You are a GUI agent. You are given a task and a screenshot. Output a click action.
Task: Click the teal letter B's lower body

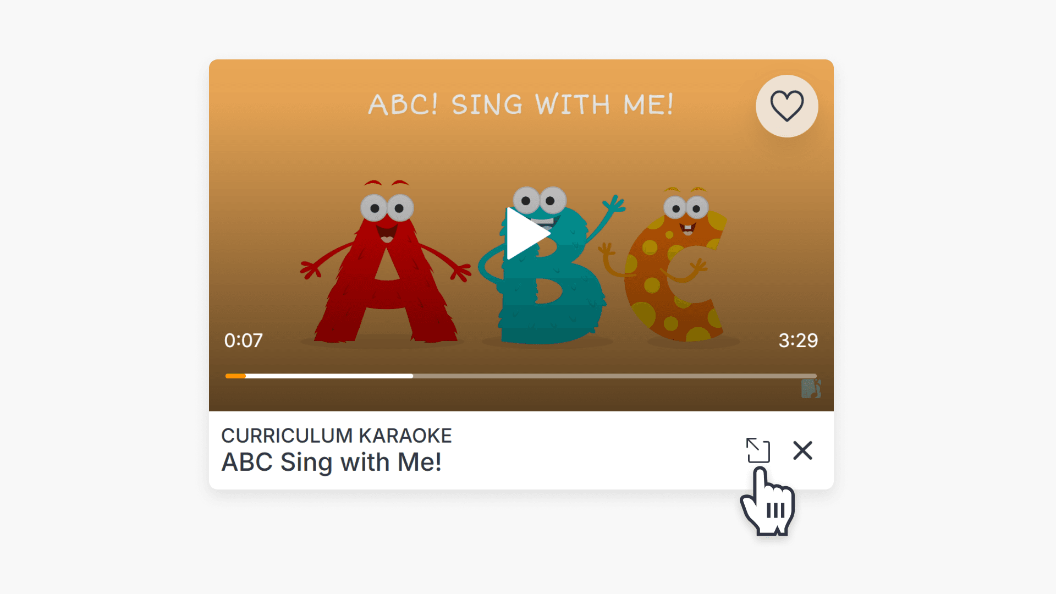coord(550,302)
